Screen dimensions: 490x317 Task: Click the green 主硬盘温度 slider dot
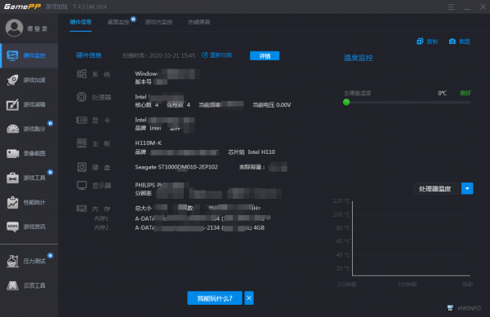[x=346, y=102]
